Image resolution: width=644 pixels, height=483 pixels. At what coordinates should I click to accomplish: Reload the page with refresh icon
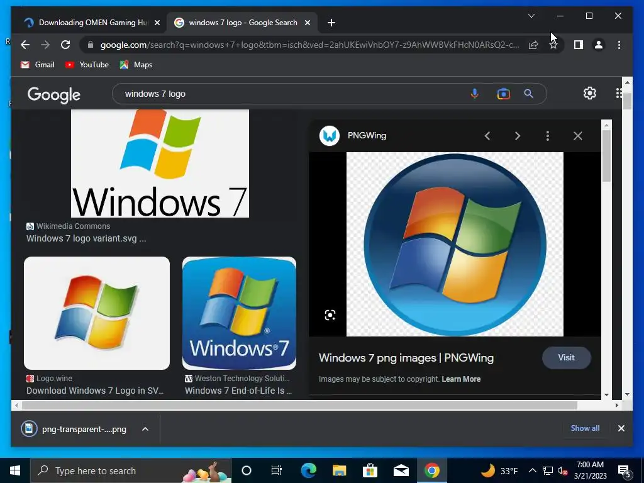pyautogui.click(x=65, y=45)
